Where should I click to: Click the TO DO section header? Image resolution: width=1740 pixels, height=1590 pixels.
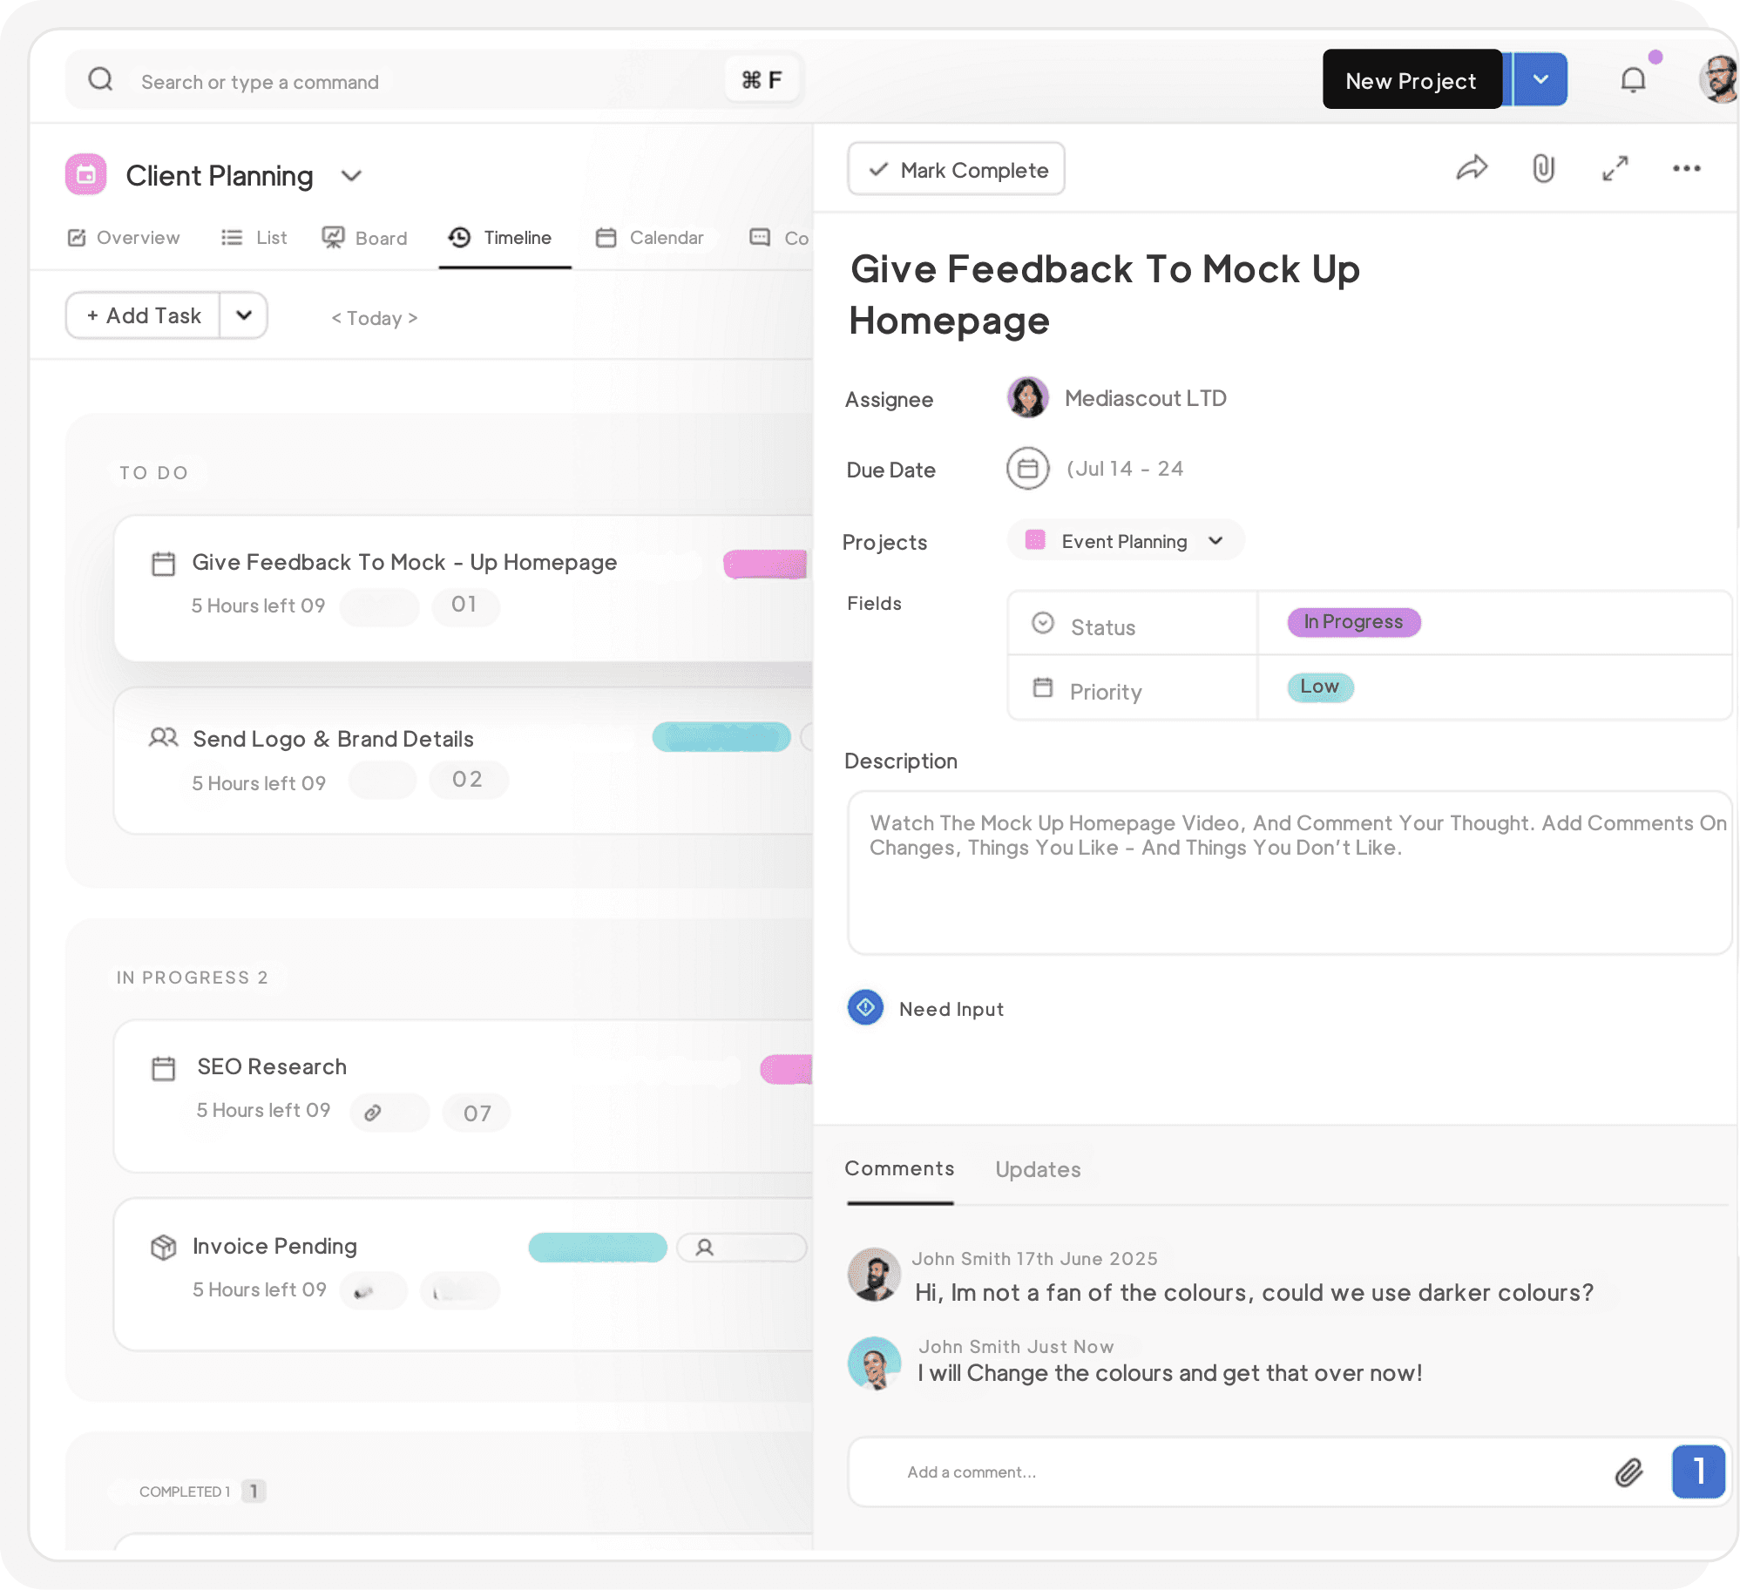coord(154,473)
